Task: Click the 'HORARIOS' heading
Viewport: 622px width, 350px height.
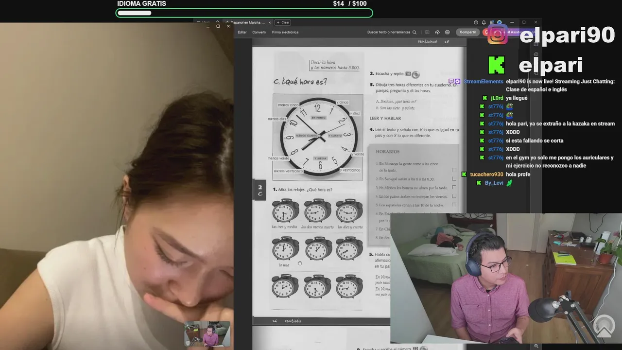Action: [388, 152]
